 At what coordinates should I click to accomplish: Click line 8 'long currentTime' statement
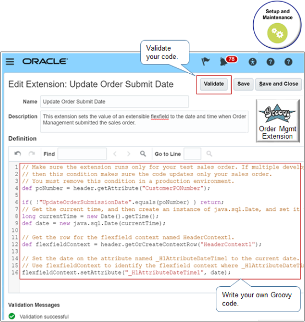pyautogui.click(x=90, y=216)
